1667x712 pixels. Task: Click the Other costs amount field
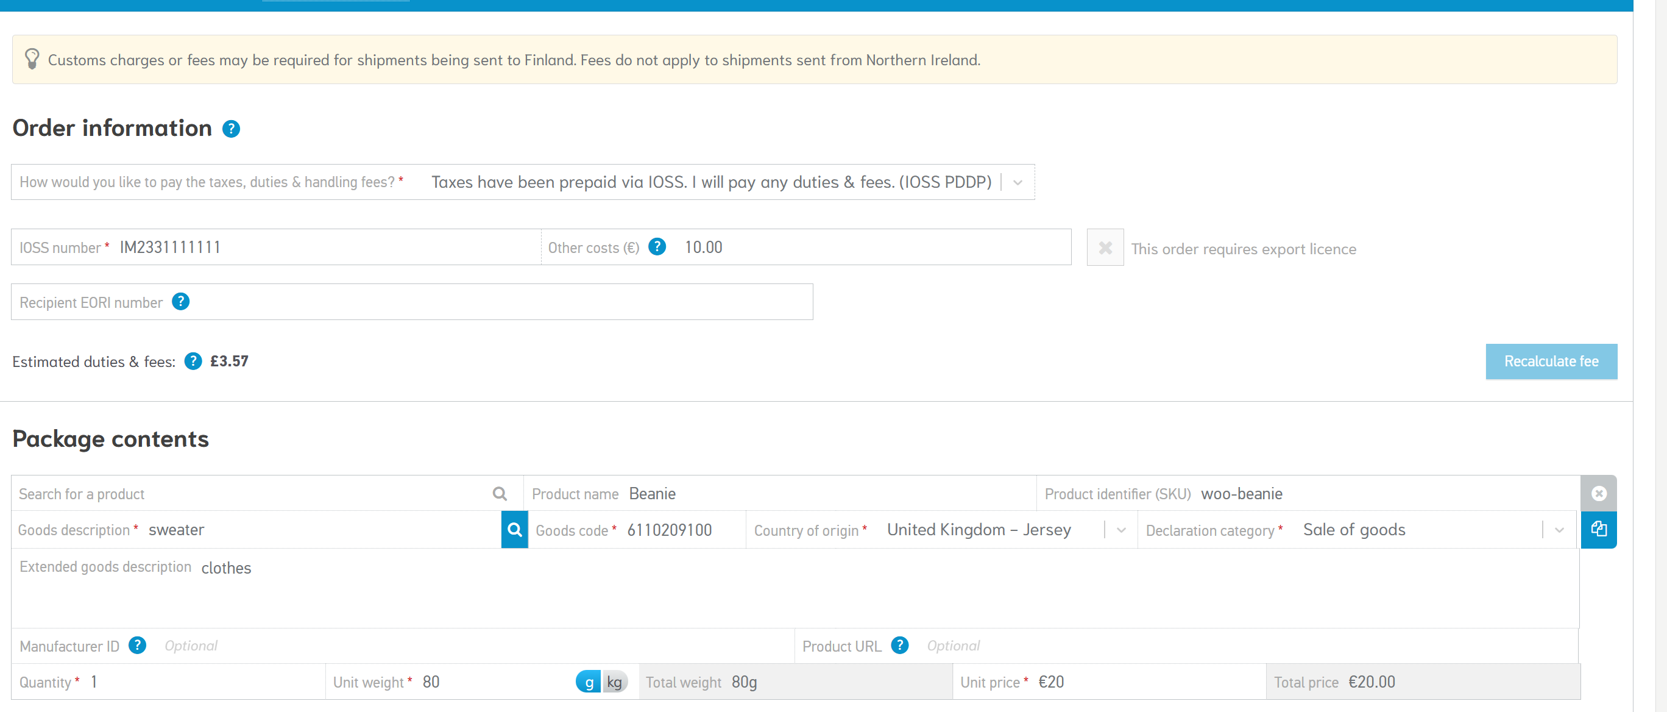click(805, 247)
